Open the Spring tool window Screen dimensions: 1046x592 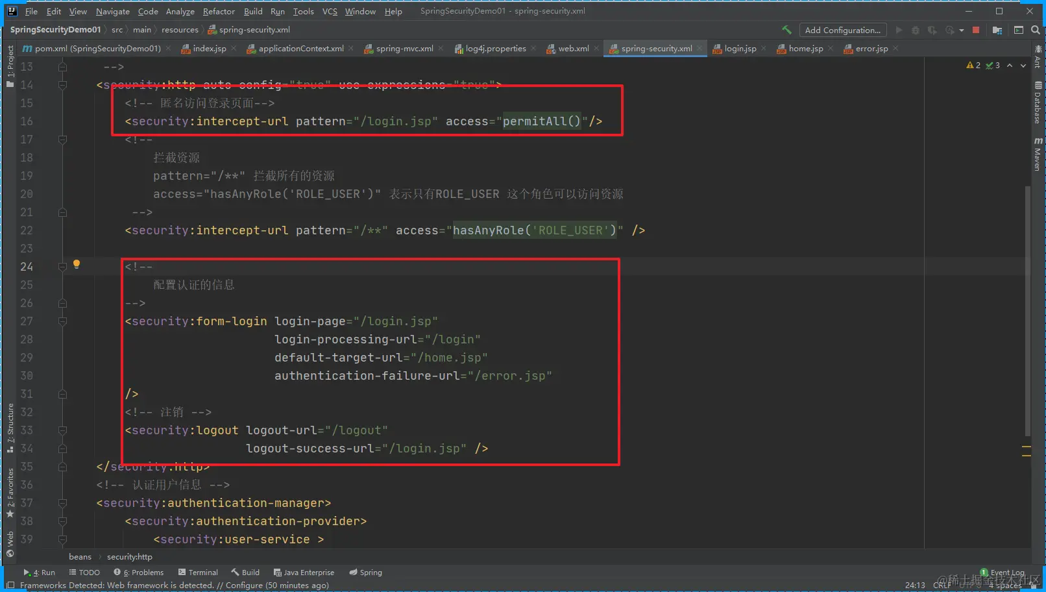click(365, 573)
